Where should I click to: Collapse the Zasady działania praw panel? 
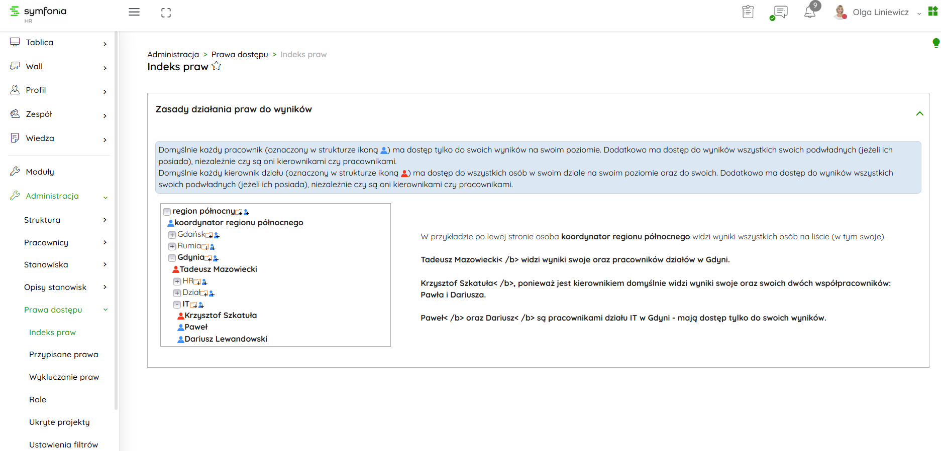click(919, 113)
